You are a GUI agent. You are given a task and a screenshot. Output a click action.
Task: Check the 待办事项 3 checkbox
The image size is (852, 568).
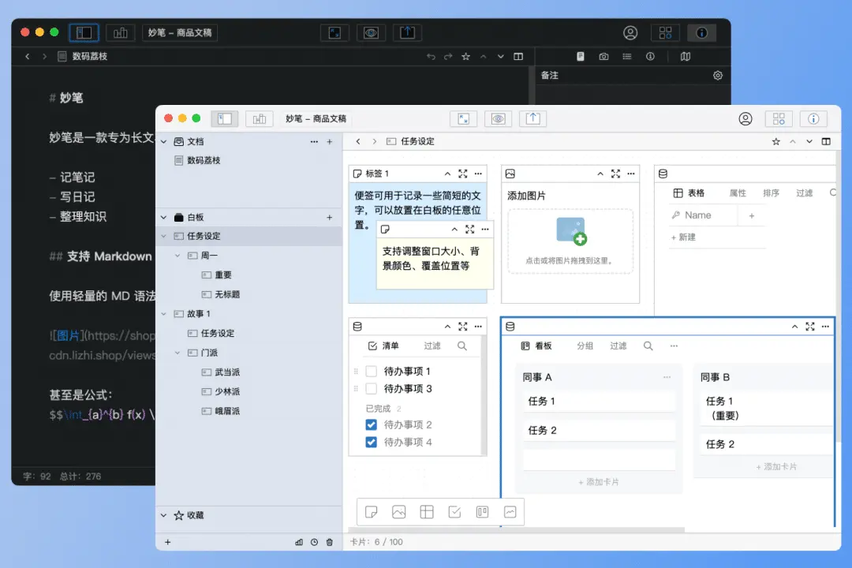[x=371, y=389]
